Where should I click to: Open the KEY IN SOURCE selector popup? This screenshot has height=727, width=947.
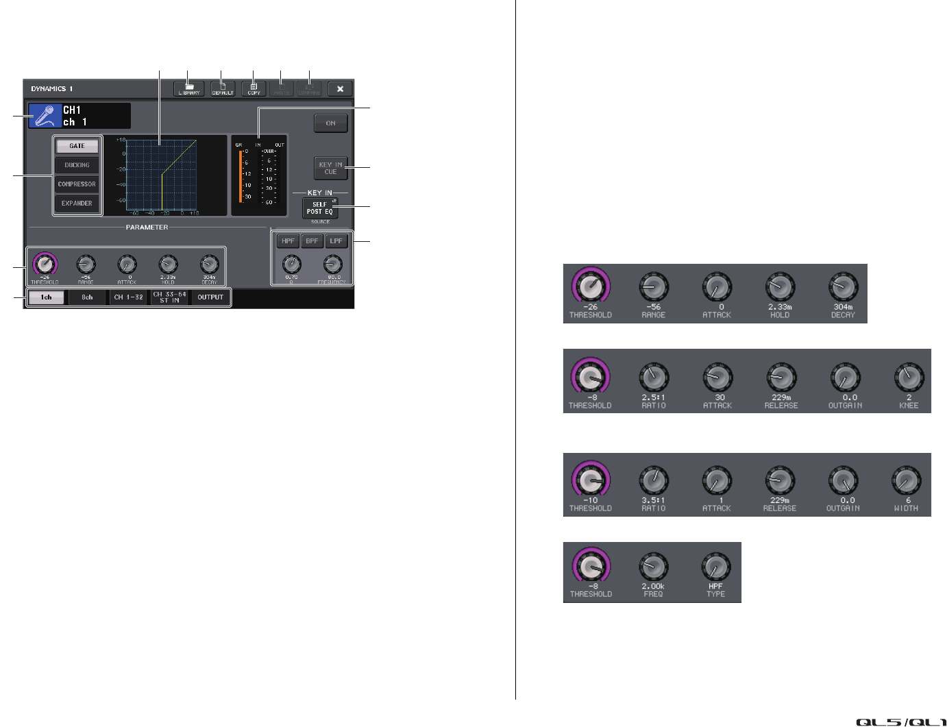coord(320,208)
